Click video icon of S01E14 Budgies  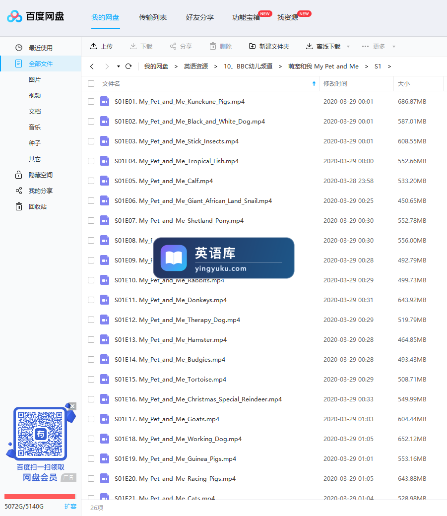[x=105, y=359]
